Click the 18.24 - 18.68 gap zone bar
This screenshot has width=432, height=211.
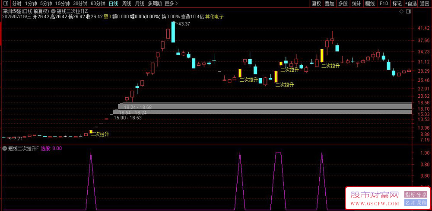coord(265,106)
